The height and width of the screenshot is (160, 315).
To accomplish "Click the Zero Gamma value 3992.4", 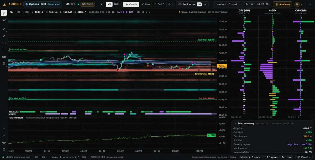I will [307, 136].
